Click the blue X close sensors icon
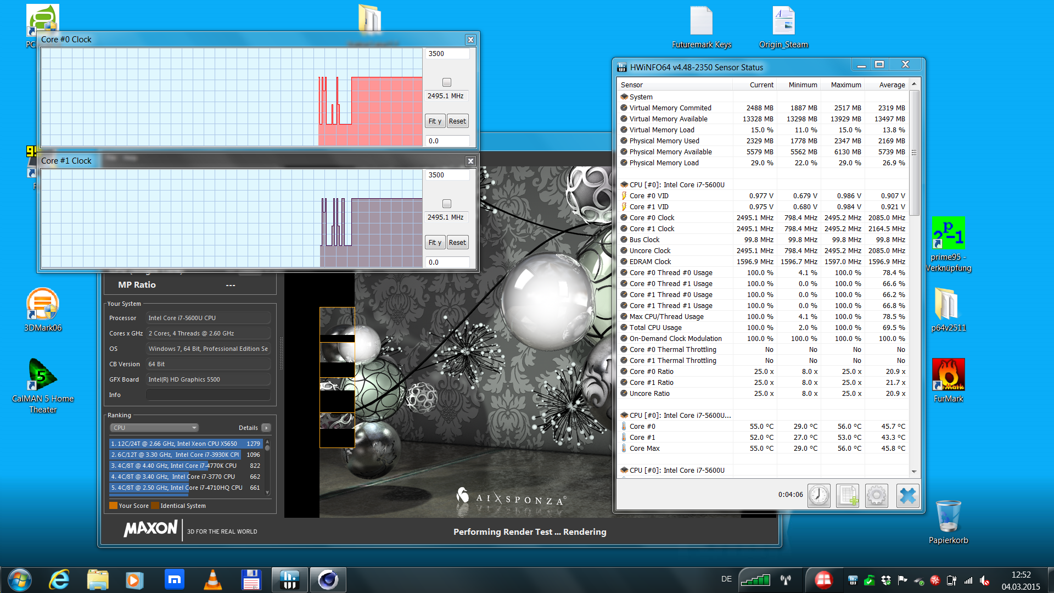1054x593 pixels. (x=907, y=495)
